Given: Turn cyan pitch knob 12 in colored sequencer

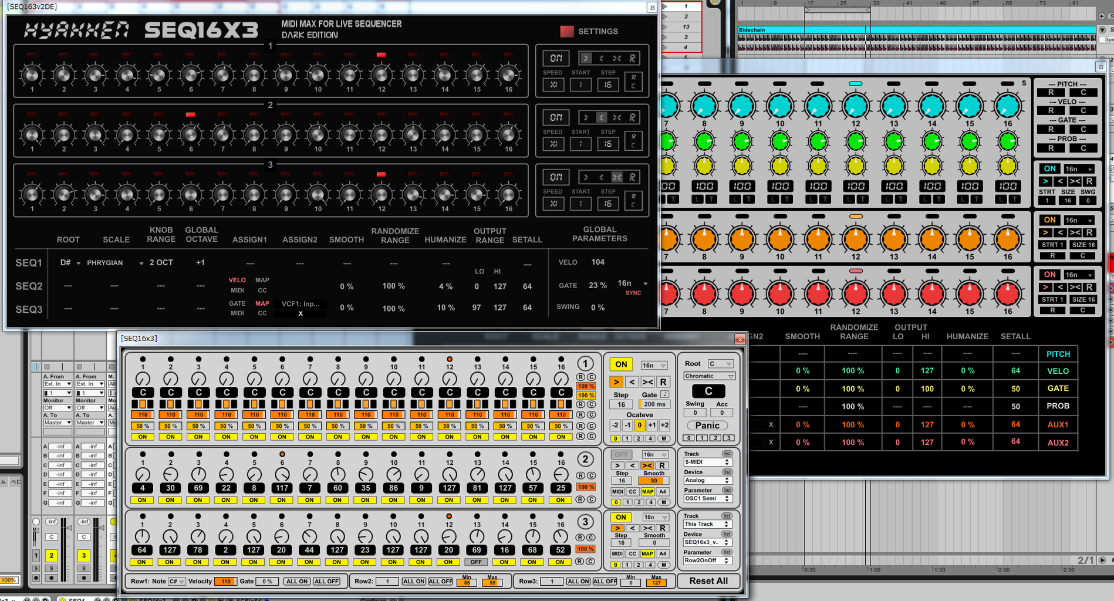Looking at the screenshot, I should [856, 106].
